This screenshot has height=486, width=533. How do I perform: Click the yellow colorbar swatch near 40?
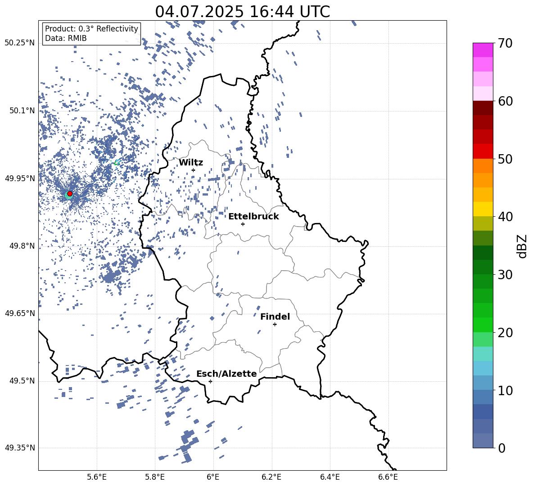[483, 209]
